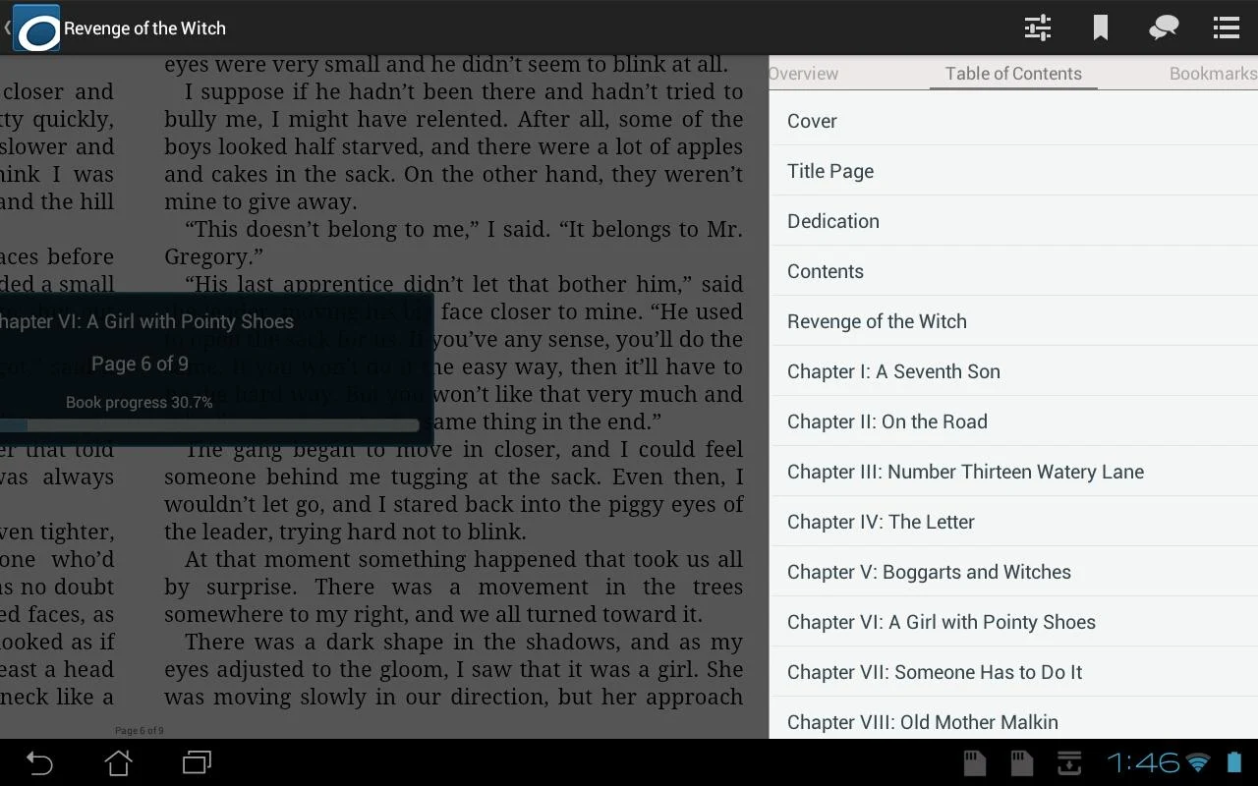Select Chapter IV: The Letter
1258x786 pixels.
[x=1013, y=522]
